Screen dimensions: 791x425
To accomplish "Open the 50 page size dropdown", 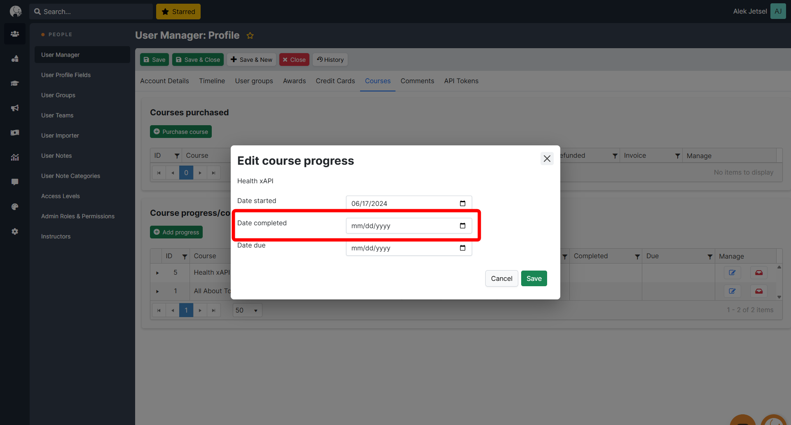I will point(247,310).
